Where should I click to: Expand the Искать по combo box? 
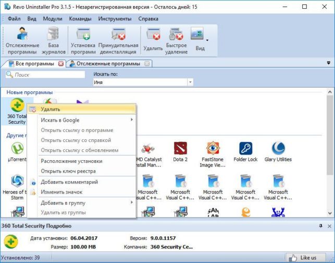click(190, 82)
